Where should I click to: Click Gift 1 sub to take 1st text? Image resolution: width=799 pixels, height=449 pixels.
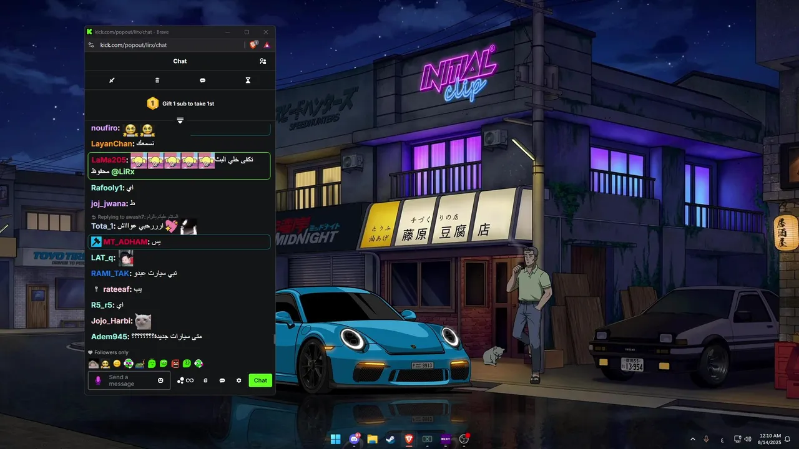point(188,104)
